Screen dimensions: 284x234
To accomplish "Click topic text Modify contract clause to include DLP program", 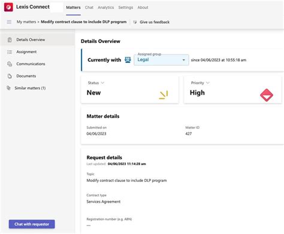I will [x=126, y=181].
